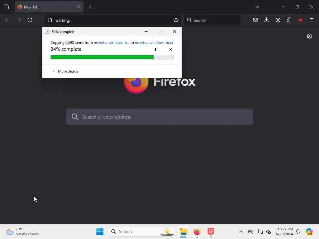319x239 pixels.
Task: Pause the file copy operation
Action: (156, 49)
